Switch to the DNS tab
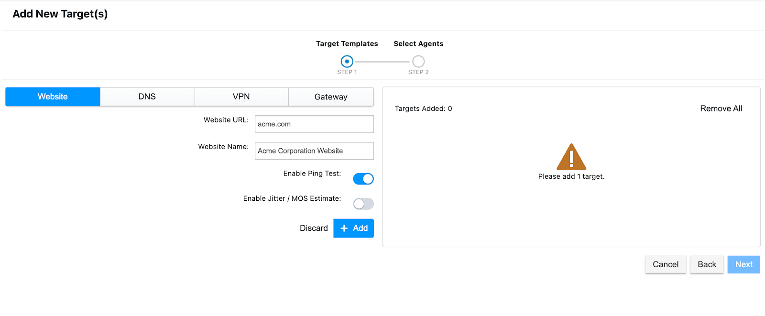The height and width of the screenshot is (316, 765). point(147,97)
